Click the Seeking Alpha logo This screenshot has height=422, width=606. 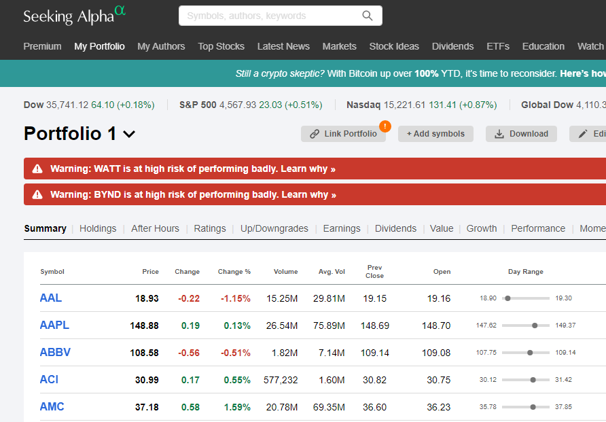[x=74, y=16]
